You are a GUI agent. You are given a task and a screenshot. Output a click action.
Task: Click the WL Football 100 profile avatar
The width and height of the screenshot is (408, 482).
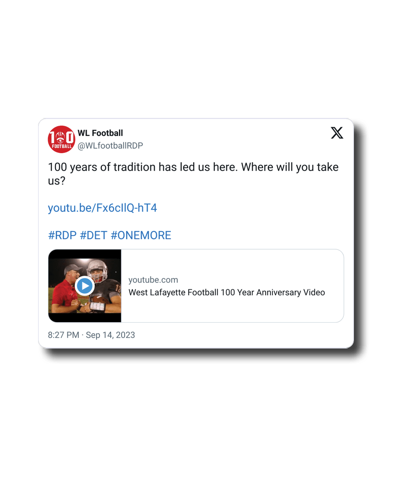tap(61, 139)
